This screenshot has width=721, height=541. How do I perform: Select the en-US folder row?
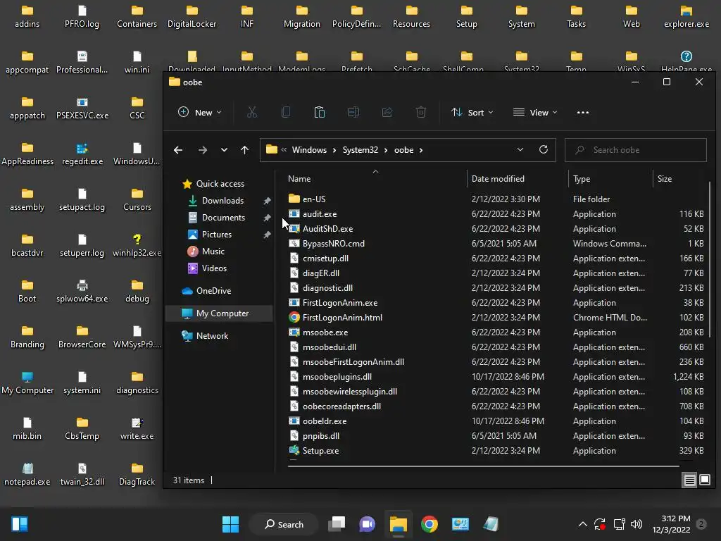click(496, 199)
